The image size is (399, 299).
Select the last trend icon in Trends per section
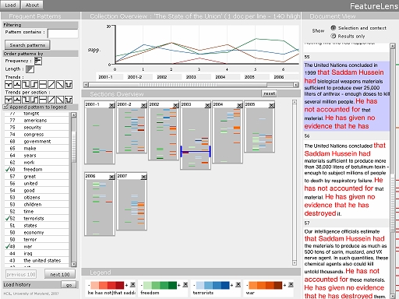point(69,100)
